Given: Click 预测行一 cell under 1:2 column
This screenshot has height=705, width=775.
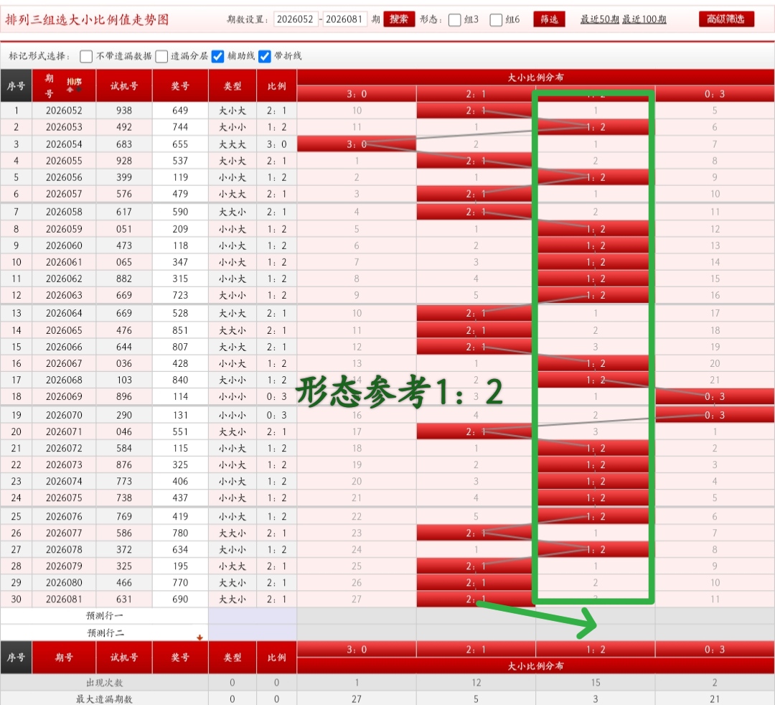Looking at the screenshot, I should click(595, 616).
